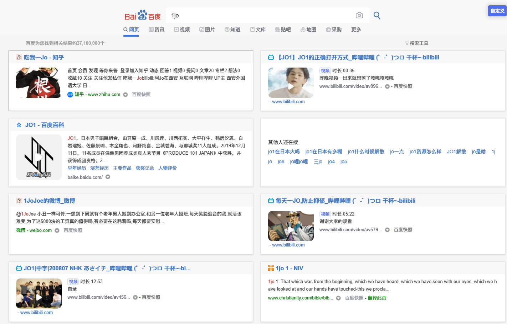Open 百度快照 for av456 video result
Viewport: 507px width, 324px height.
pyautogui.click(x=151, y=297)
